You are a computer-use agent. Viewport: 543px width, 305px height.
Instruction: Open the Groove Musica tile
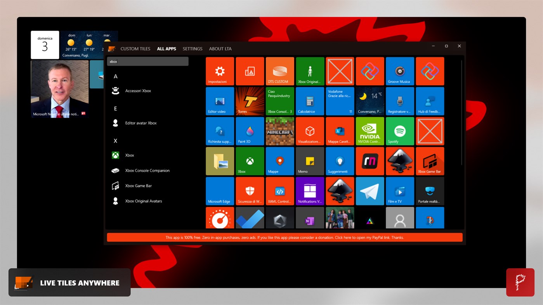click(400, 71)
